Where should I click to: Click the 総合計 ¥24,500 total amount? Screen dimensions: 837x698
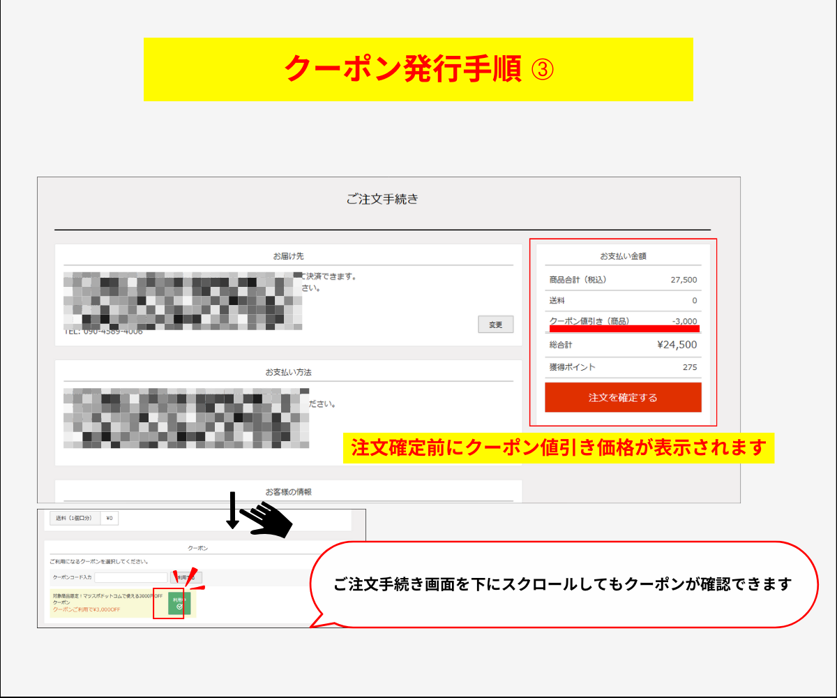point(676,345)
